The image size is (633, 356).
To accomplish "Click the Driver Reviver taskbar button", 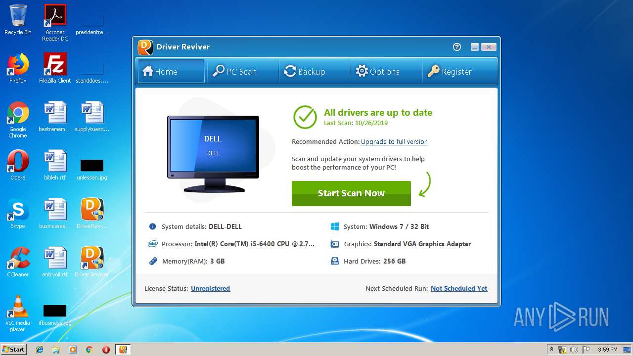I will click(x=123, y=350).
